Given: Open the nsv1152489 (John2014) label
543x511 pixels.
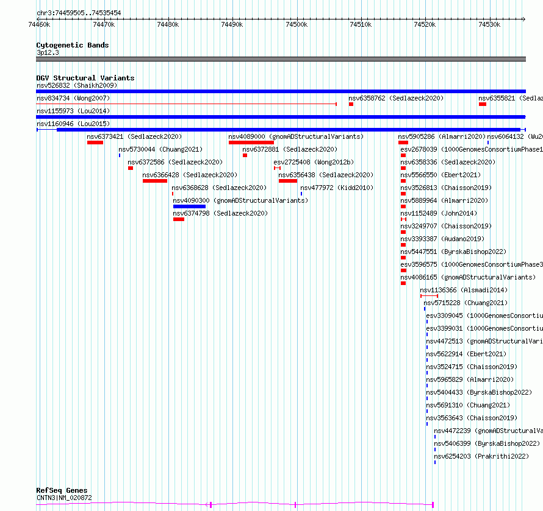Looking at the screenshot, I should click(x=439, y=213).
